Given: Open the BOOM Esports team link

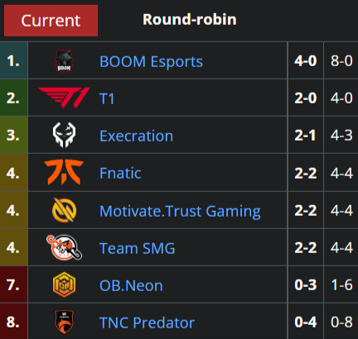Looking at the screenshot, I should (x=151, y=61).
